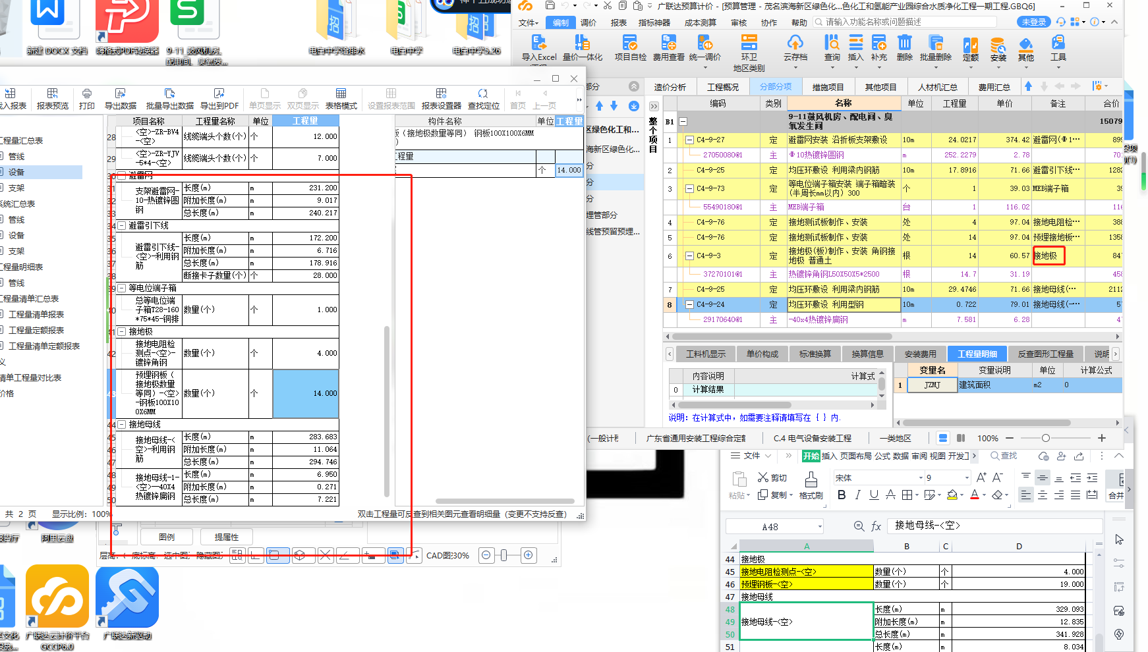
Task: Click the GBQ6 function search field
Action: (x=905, y=22)
